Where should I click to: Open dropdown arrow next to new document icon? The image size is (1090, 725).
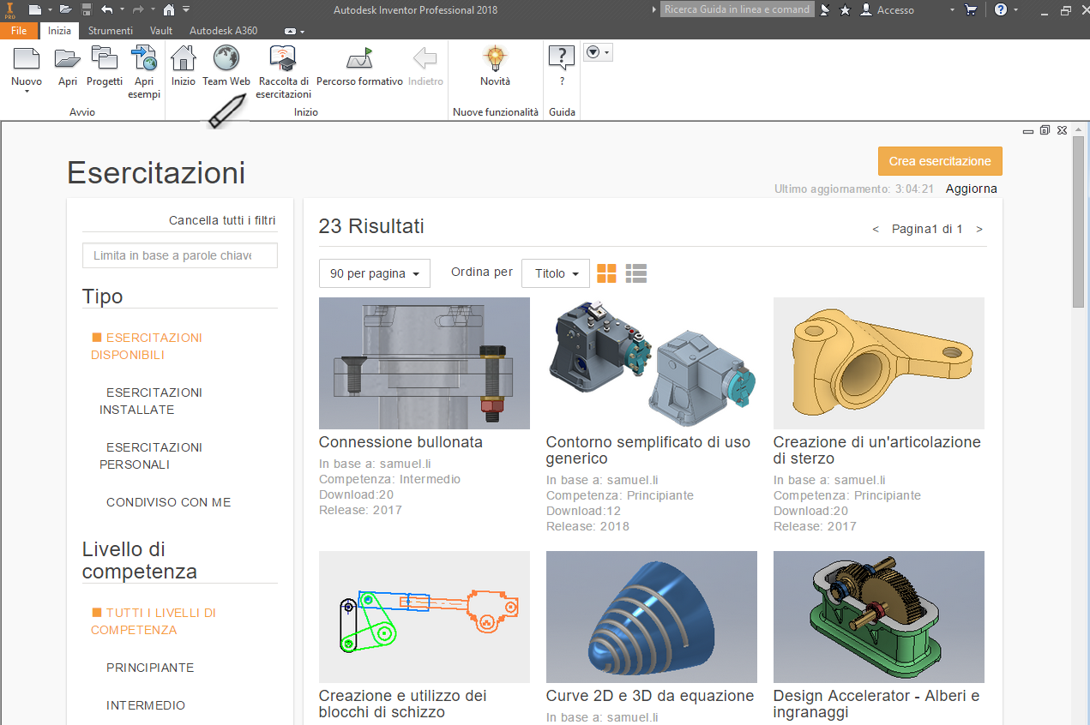tap(51, 9)
